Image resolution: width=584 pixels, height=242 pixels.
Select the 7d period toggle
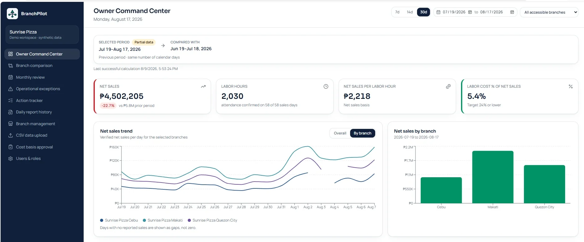(x=397, y=12)
